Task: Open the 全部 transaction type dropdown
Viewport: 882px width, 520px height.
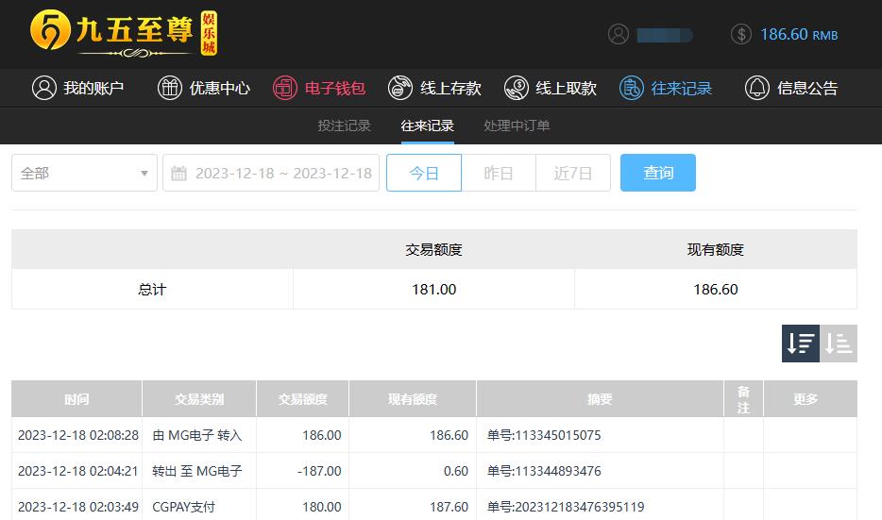Action: point(84,173)
